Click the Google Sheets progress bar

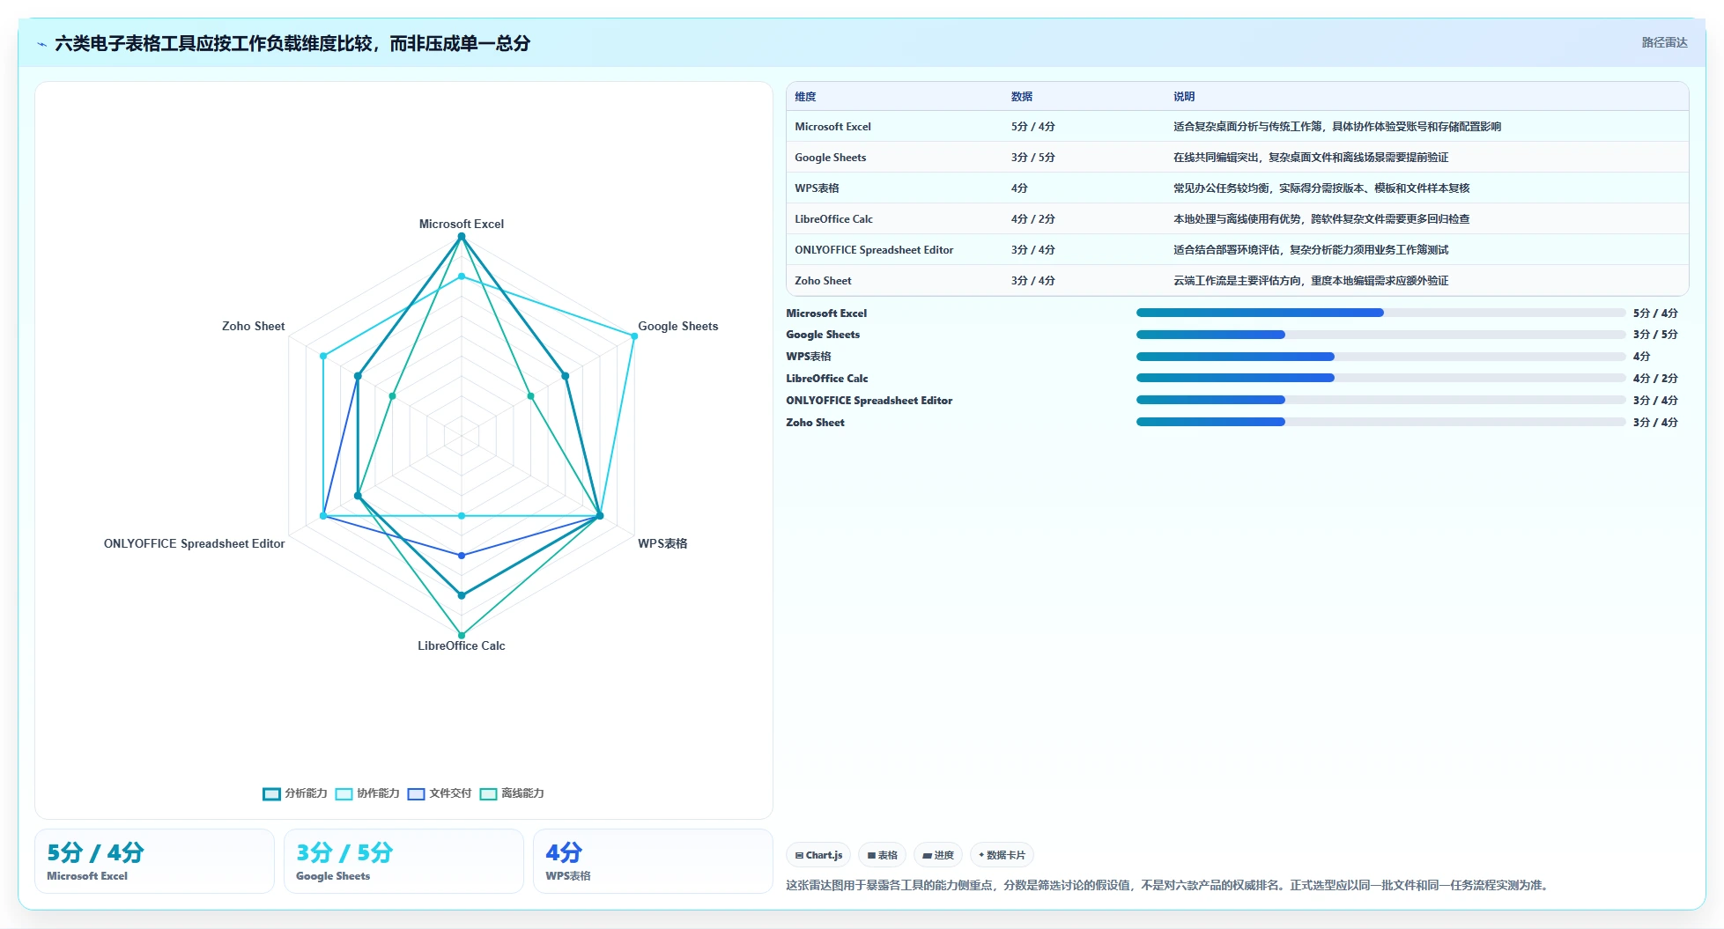1380,335
